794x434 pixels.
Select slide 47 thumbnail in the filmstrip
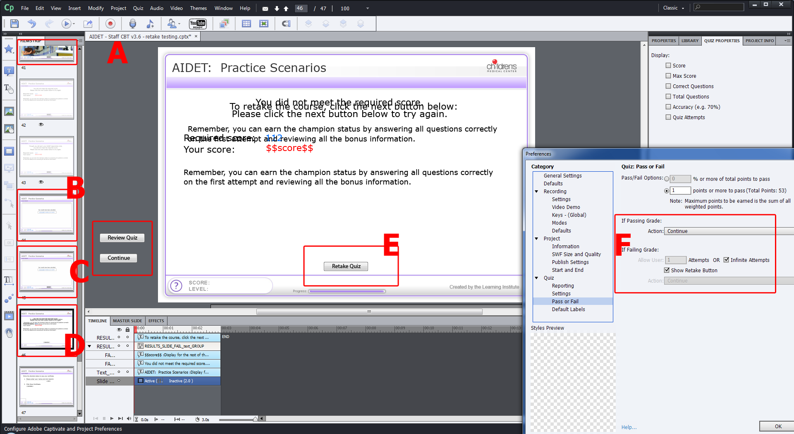pos(47,387)
